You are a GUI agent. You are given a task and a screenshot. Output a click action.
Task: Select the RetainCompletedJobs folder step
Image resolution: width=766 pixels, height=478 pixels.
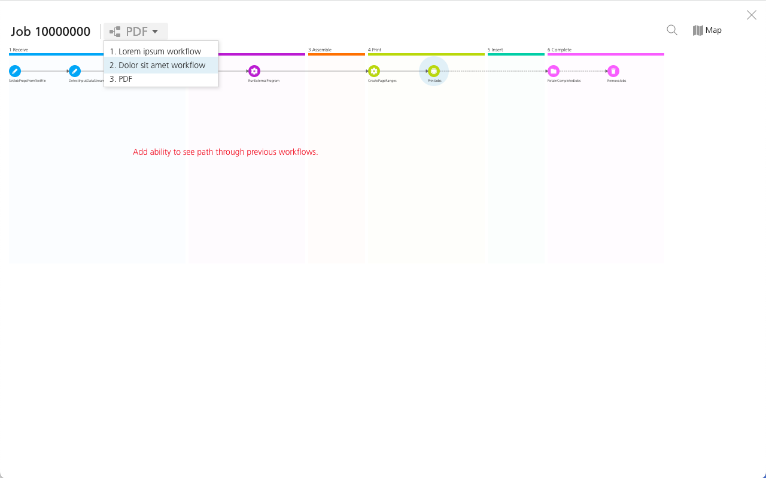(x=554, y=71)
